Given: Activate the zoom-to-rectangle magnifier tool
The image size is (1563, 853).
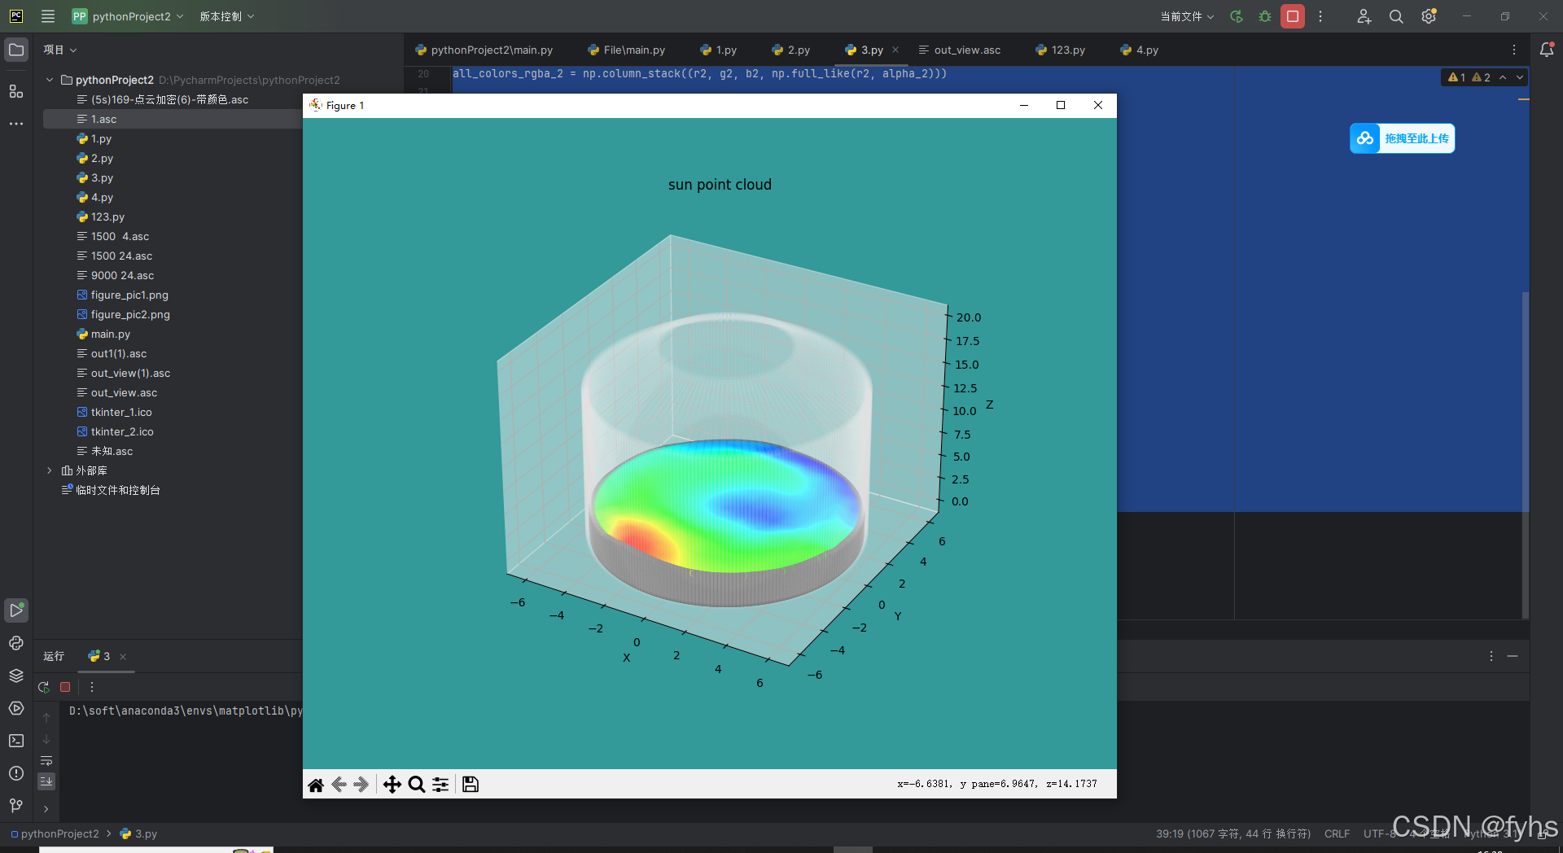Looking at the screenshot, I should (x=416, y=784).
